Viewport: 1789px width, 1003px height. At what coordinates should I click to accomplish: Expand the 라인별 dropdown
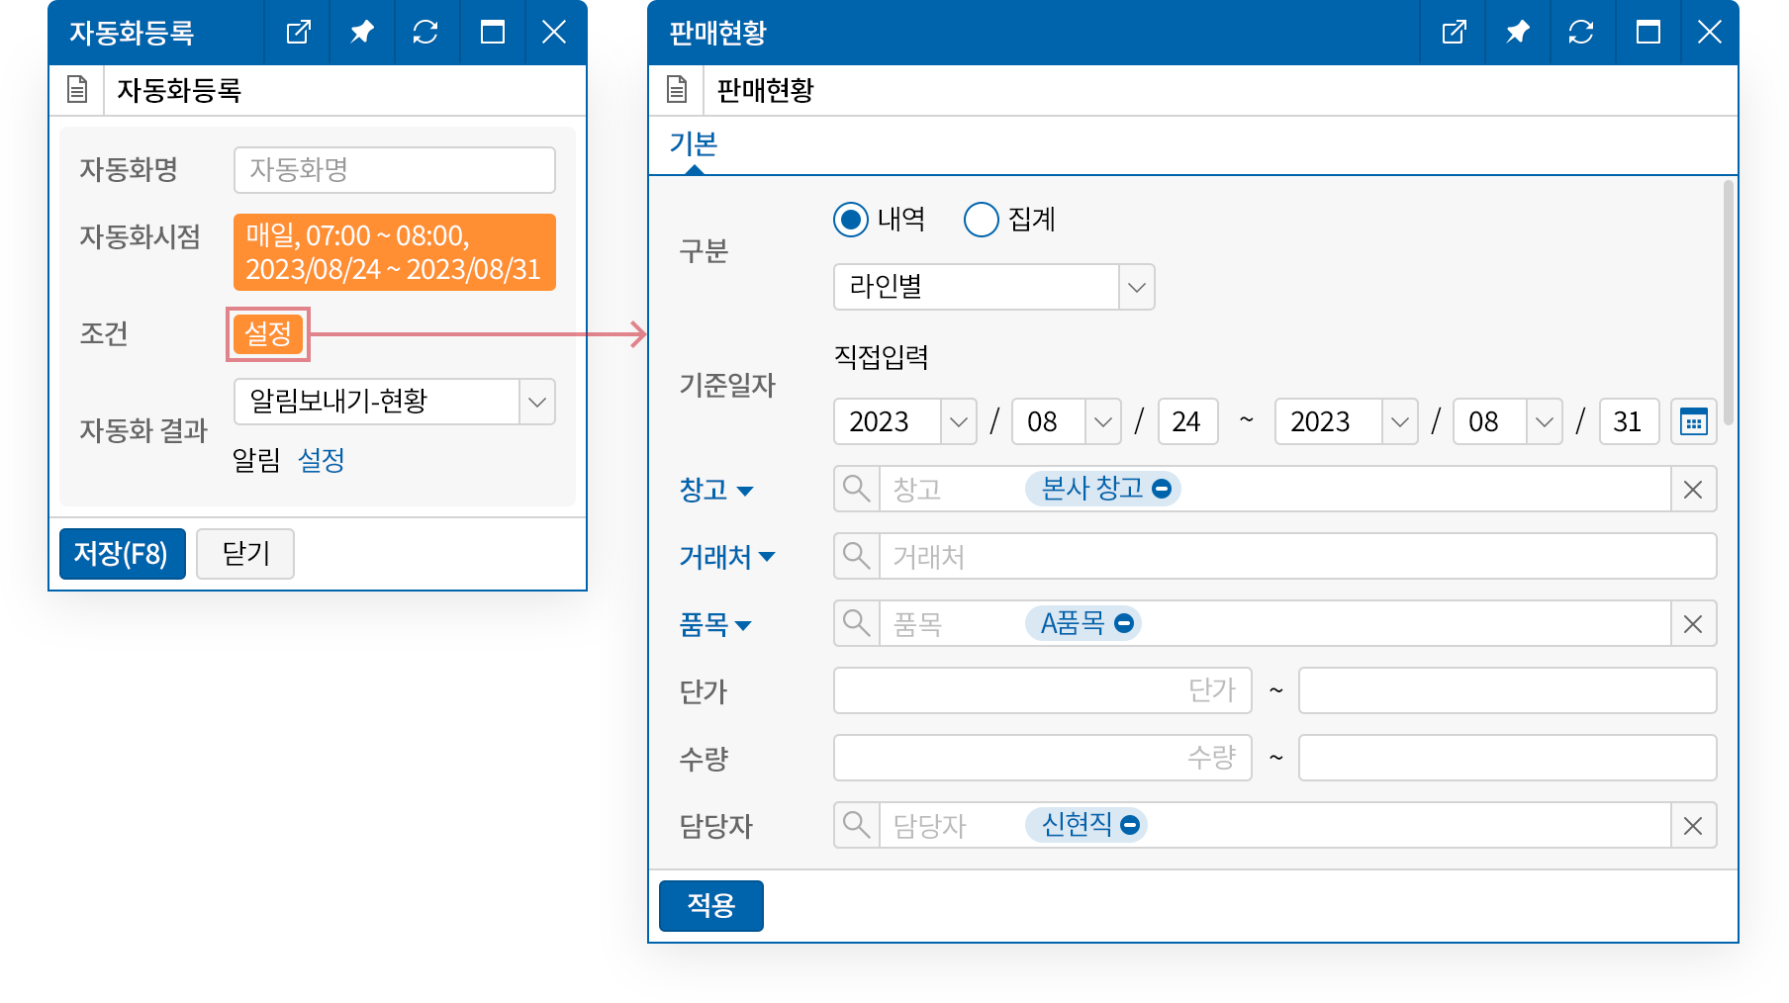[1136, 287]
